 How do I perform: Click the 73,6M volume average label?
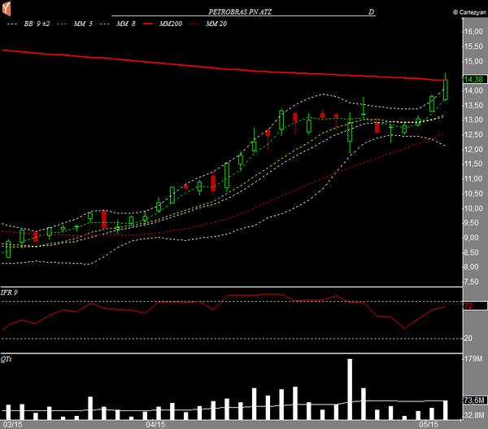pyautogui.click(x=473, y=401)
